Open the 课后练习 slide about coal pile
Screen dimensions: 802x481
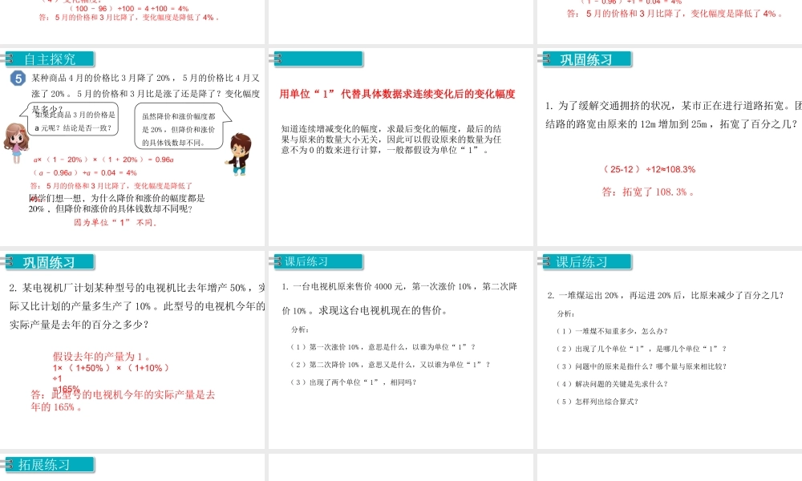(x=669, y=349)
